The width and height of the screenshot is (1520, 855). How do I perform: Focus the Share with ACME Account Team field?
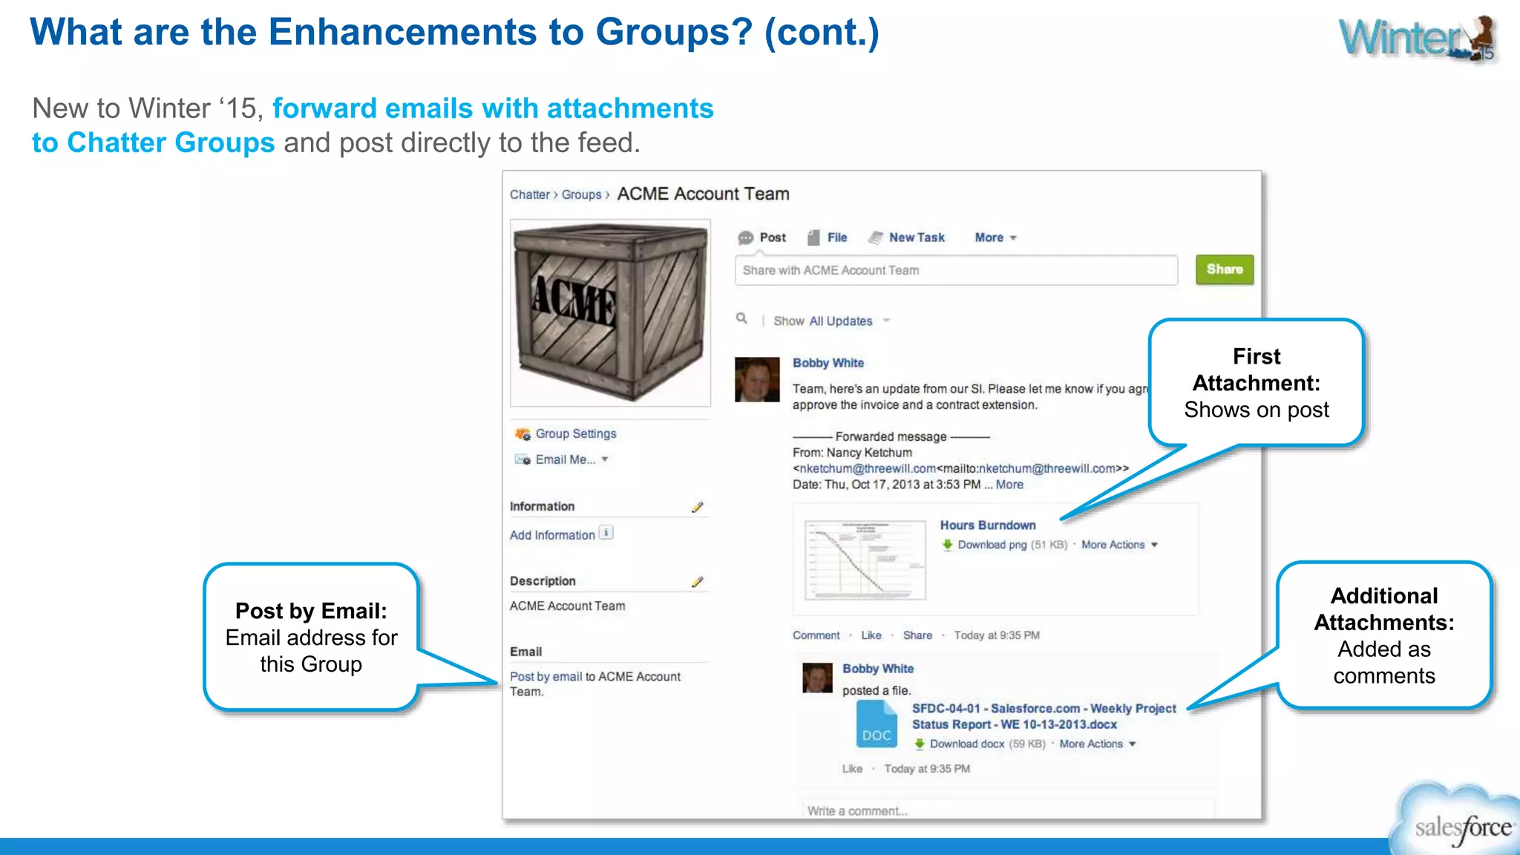956,270
